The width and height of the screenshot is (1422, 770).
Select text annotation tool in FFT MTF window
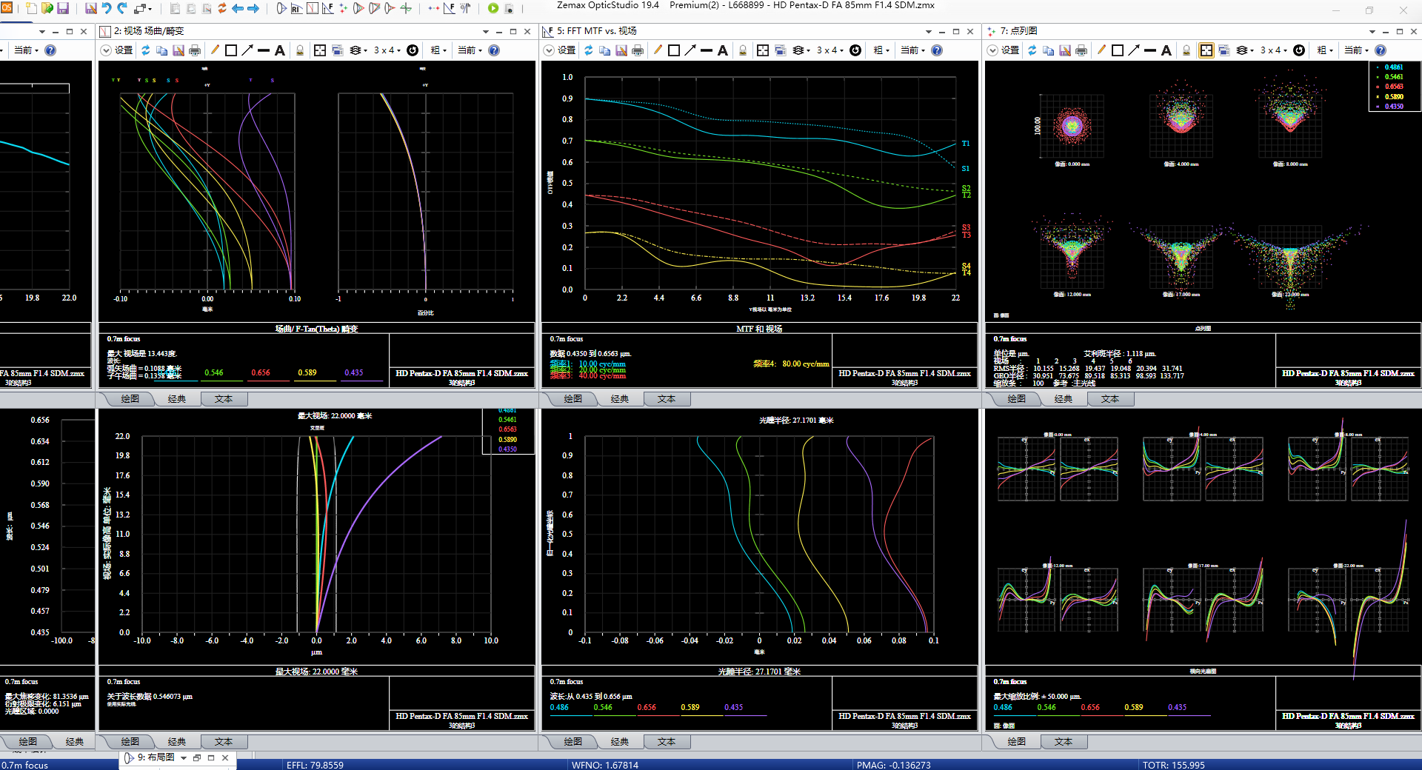723,50
